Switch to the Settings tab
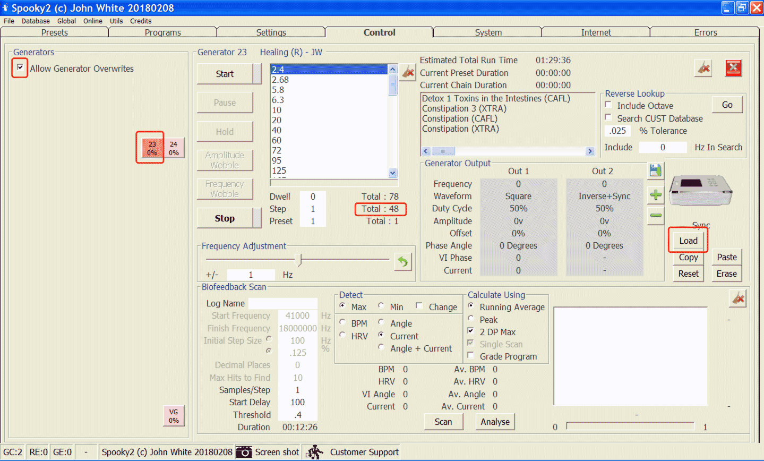 [271, 32]
